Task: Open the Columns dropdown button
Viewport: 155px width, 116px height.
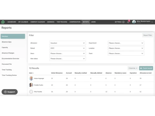Action: (x=133, y=68)
